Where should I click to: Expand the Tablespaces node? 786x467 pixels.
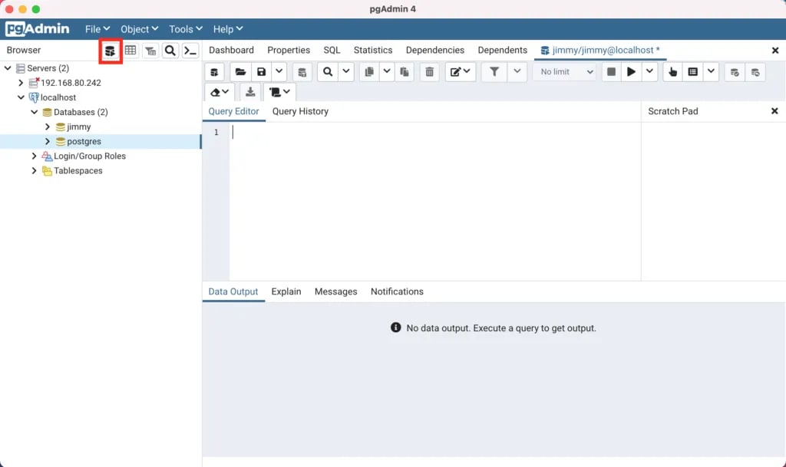pyautogui.click(x=34, y=171)
